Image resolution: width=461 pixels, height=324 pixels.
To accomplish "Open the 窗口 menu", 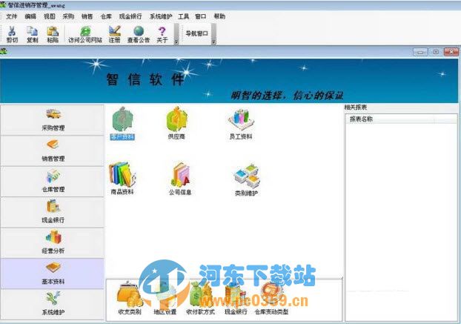I will click(201, 16).
